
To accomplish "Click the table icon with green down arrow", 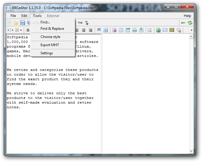I will click(141, 30).
